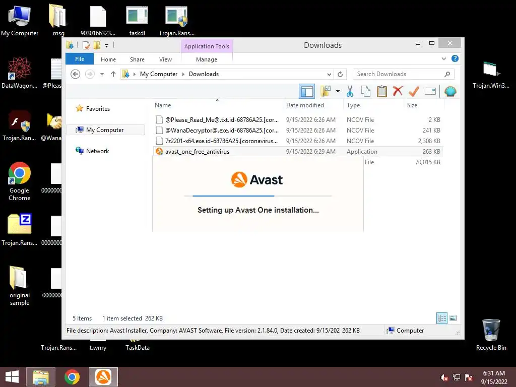The image size is (516, 387).
Task: Open the Manage ribbon tab
Action: point(206,59)
